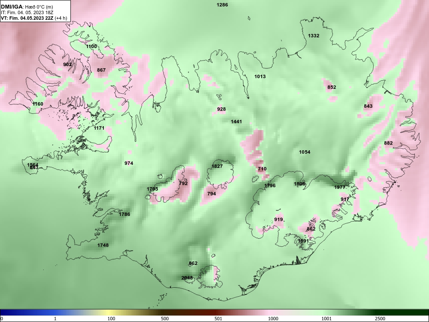The height and width of the screenshot is (322, 429).
Task: Click the 1000 tick on color scale
Action: click(x=273, y=319)
